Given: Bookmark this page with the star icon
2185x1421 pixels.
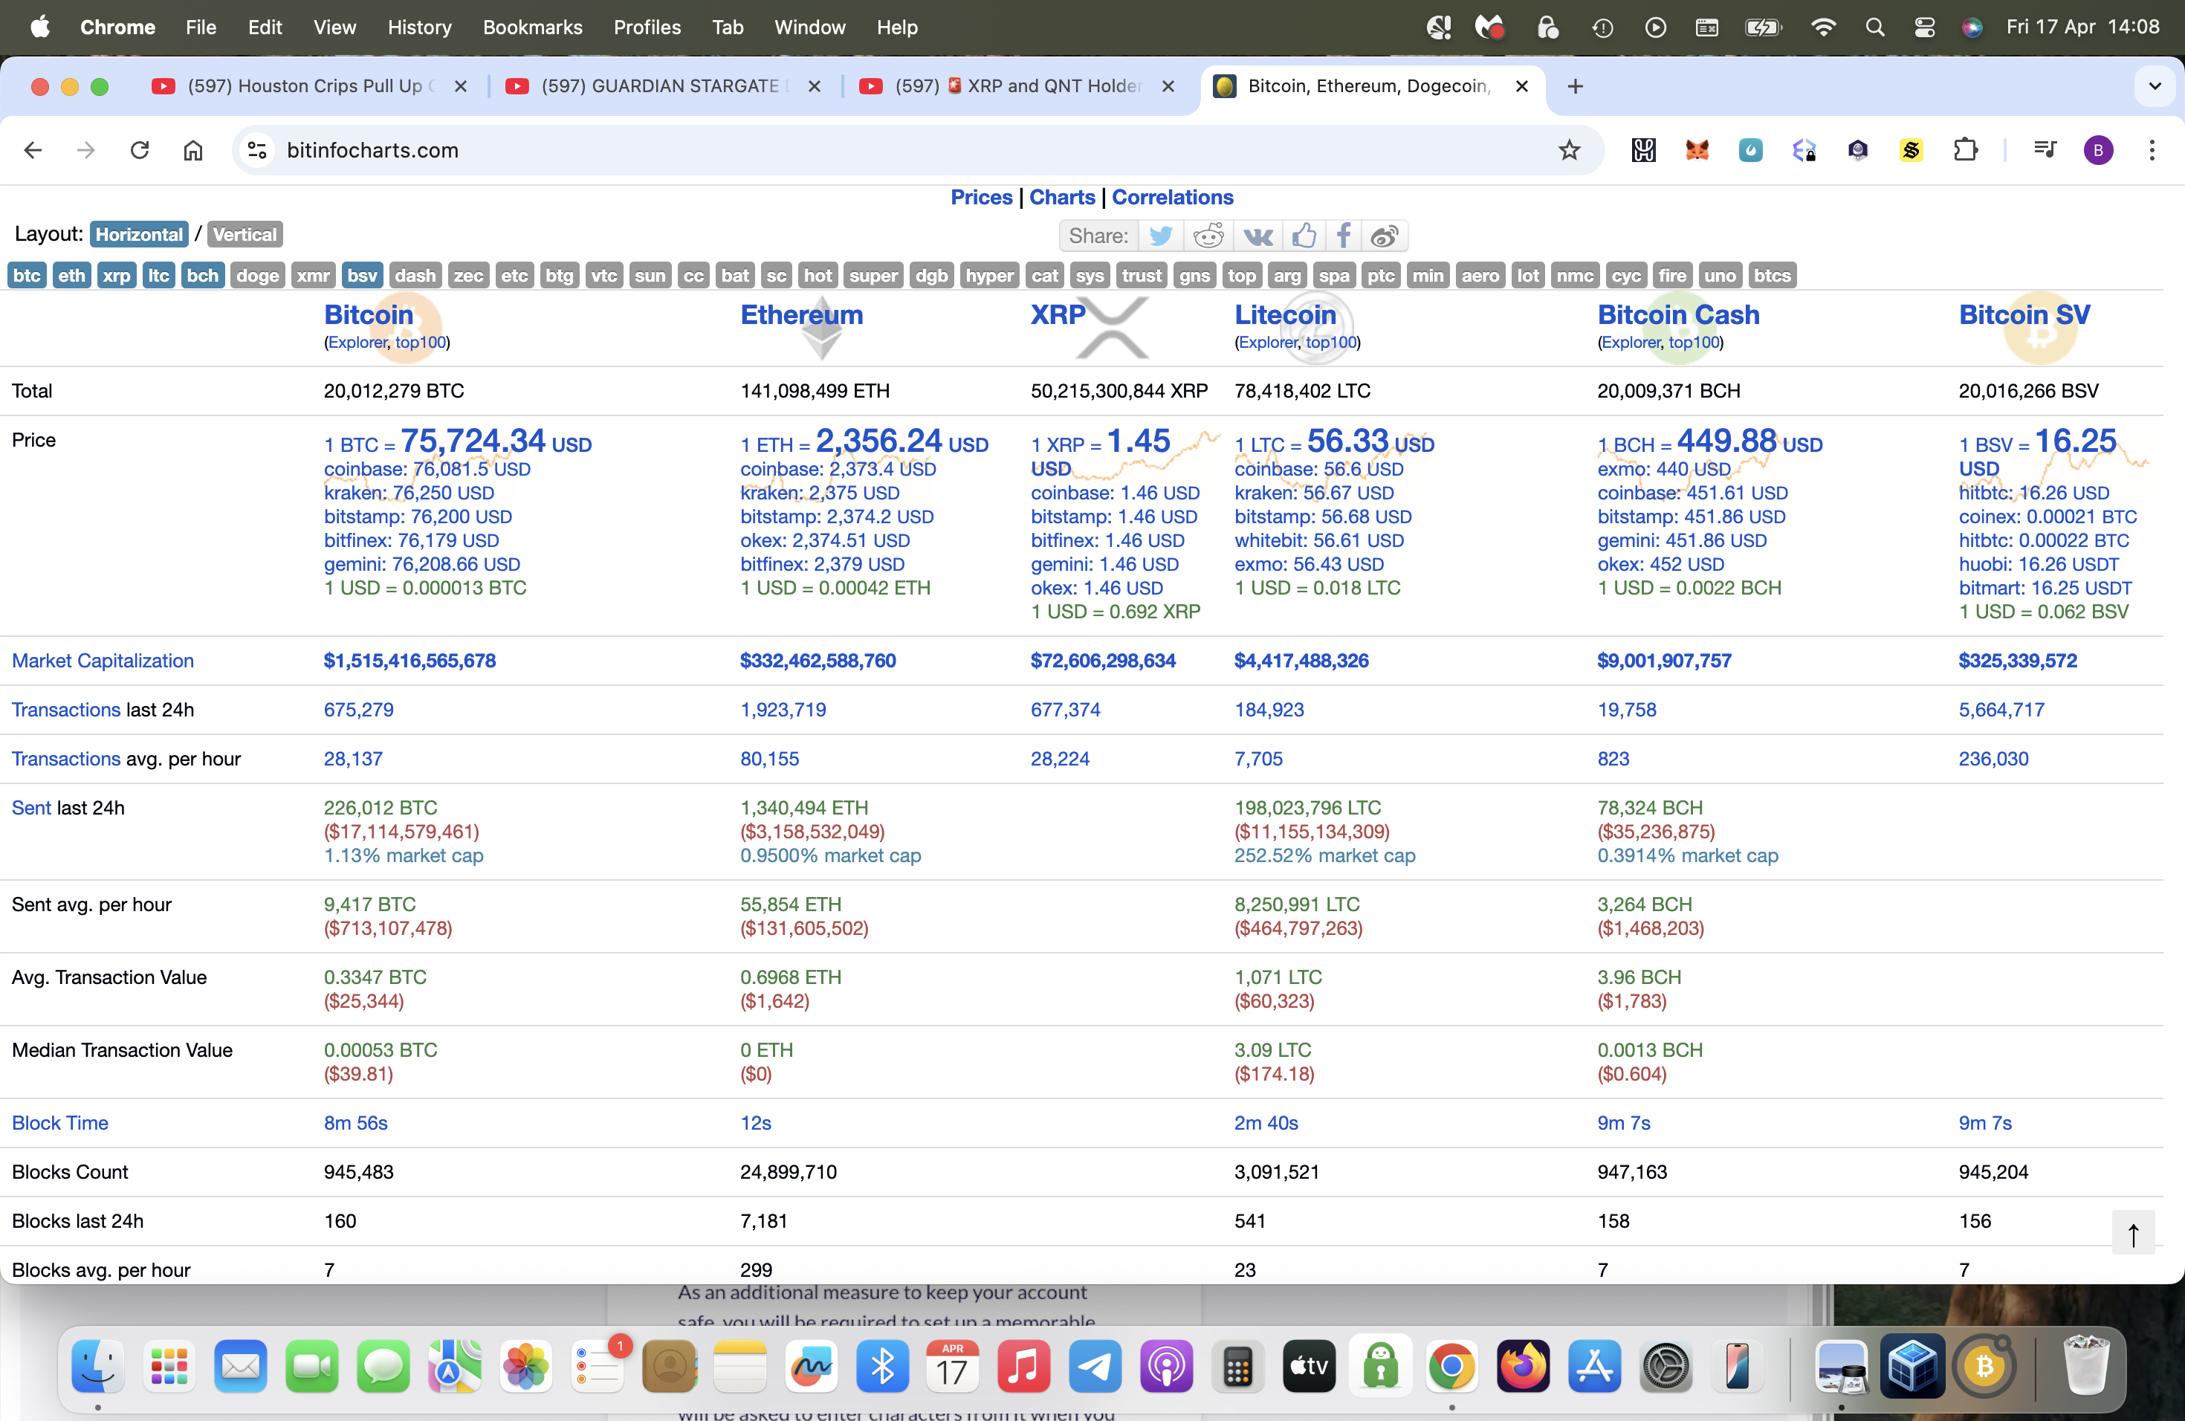Looking at the screenshot, I should pyautogui.click(x=1569, y=149).
